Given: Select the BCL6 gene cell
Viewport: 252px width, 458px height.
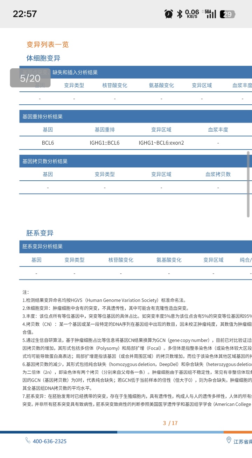Looking at the screenshot, I should [48, 143].
